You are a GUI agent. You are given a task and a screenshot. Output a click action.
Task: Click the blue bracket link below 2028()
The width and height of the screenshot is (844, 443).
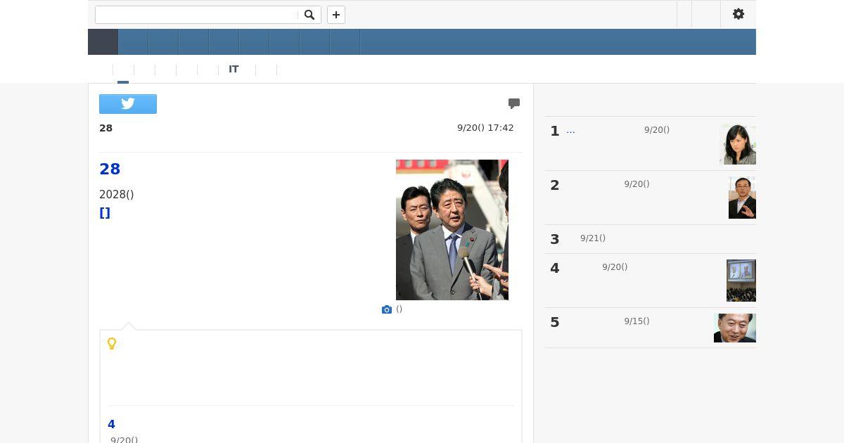[105, 213]
